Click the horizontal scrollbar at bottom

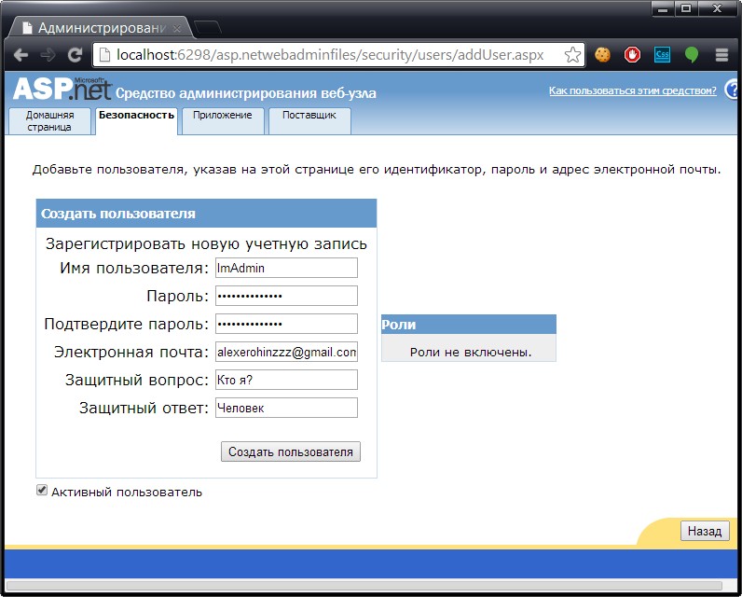click(x=364, y=586)
